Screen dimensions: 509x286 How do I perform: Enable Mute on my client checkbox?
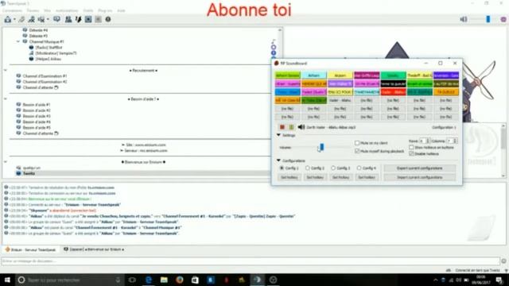357,143
